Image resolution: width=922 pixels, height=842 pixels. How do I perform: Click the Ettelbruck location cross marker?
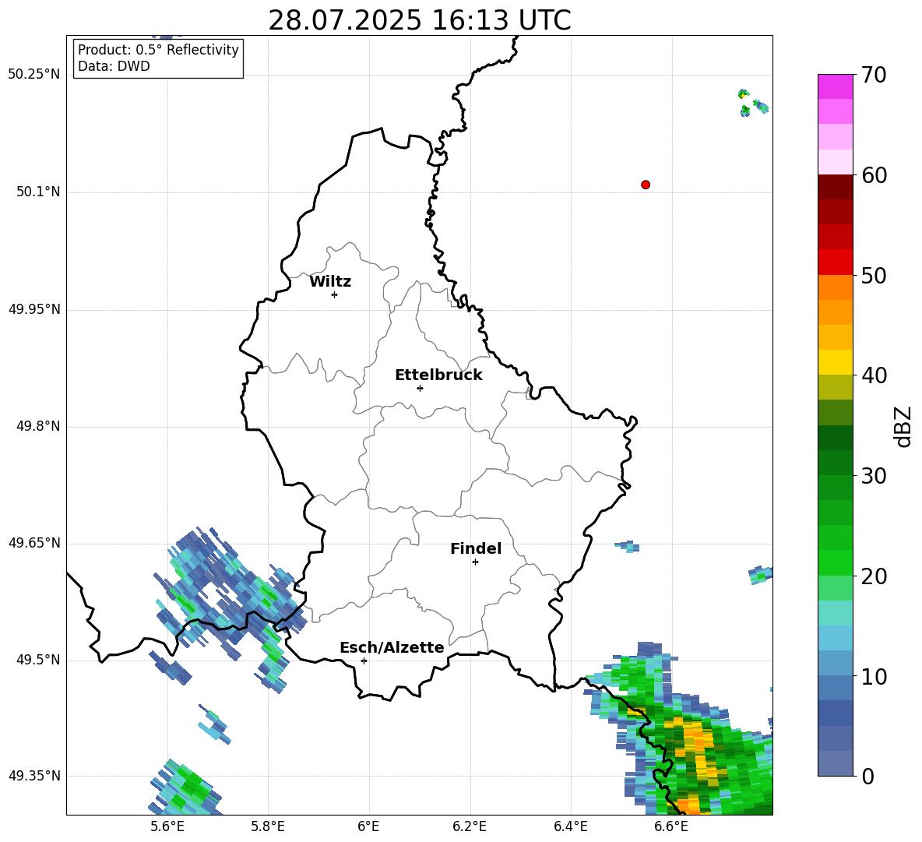[x=420, y=388]
